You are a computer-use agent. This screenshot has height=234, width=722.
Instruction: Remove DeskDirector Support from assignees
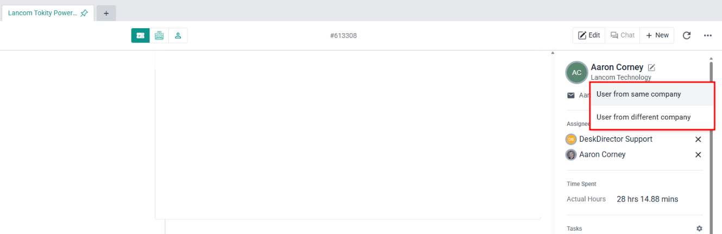click(x=698, y=140)
